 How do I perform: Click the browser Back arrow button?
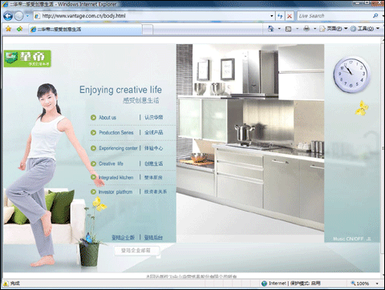tap(8, 16)
